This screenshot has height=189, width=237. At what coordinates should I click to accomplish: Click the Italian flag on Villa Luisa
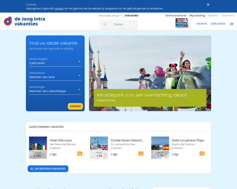[44, 147]
